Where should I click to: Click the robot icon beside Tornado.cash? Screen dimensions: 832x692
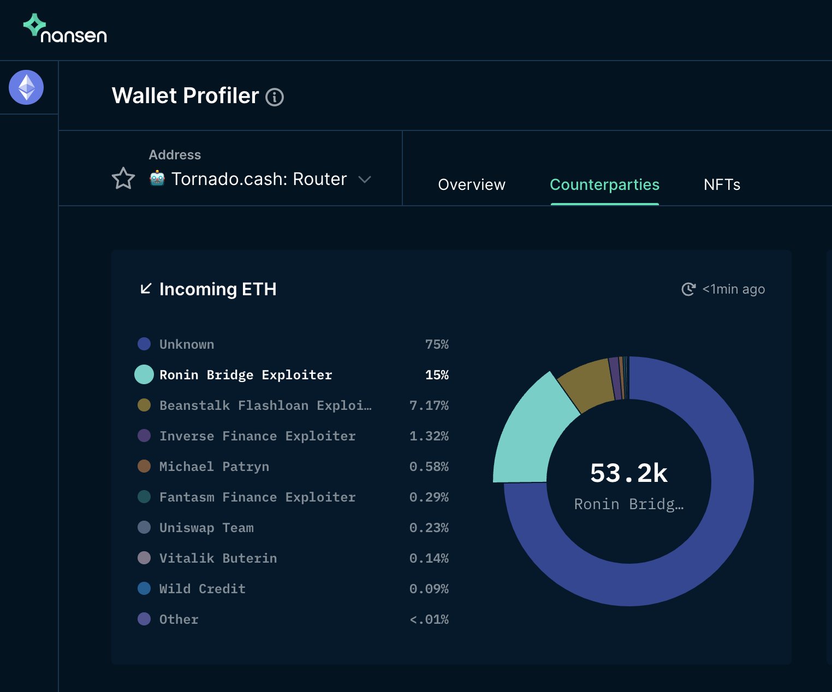tap(157, 178)
